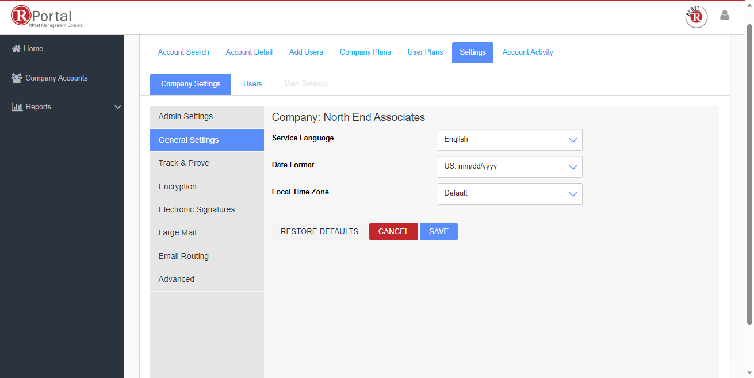Go to the Account Activity tab

tap(527, 52)
